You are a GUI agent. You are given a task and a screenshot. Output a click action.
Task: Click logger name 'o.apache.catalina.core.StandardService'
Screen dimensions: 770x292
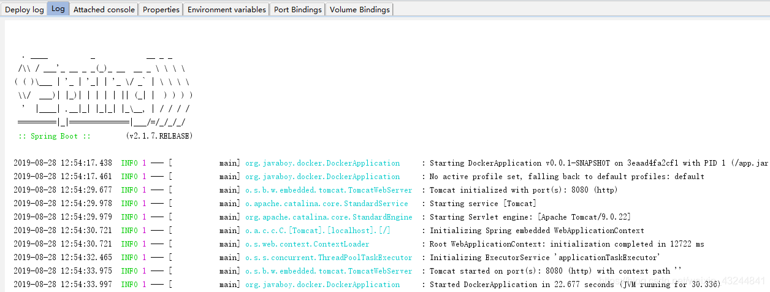click(x=327, y=204)
